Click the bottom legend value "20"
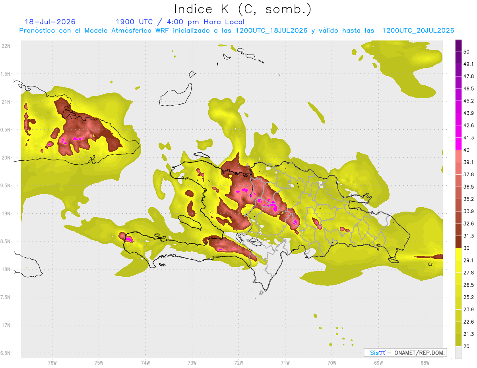This screenshot has height=368, width=477. tap(467, 346)
